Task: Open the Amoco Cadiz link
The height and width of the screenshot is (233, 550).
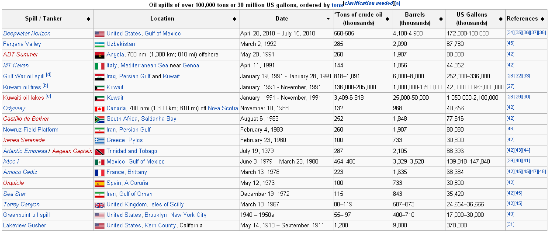Action: pos(20,172)
